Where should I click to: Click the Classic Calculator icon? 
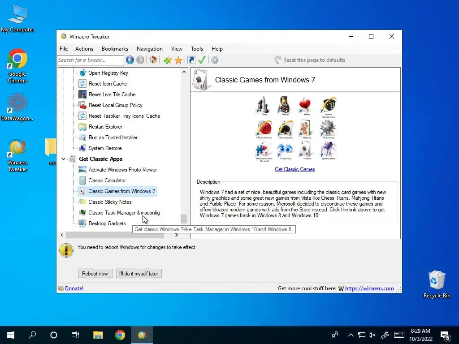[82, 181]
